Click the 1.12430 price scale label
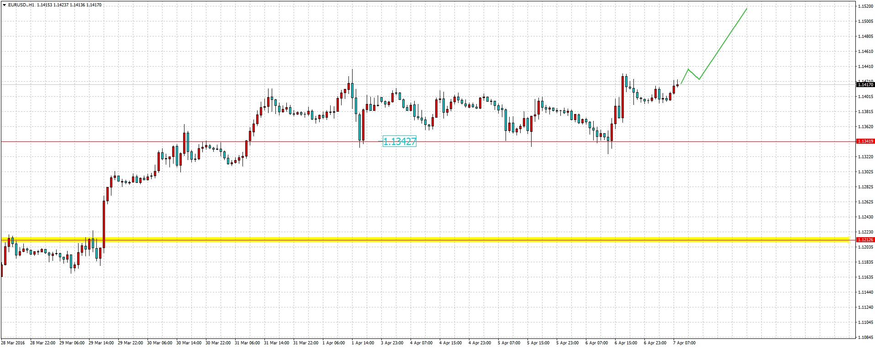This screenshot has width=875, height=348. pos(865,217)
